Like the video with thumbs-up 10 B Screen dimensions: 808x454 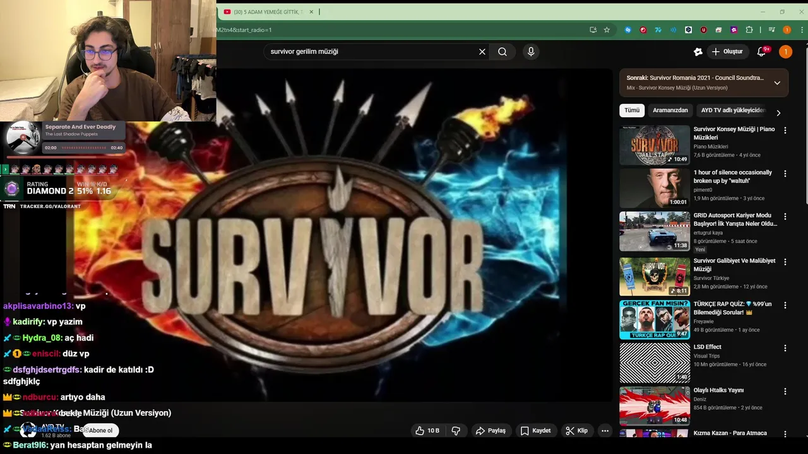coord(427,431)
